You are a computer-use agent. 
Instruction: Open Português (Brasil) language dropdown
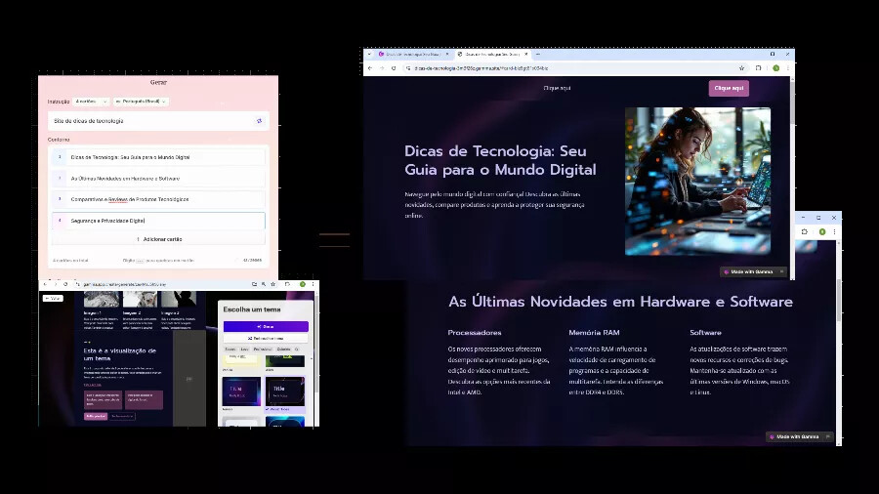tap(141, 102)
